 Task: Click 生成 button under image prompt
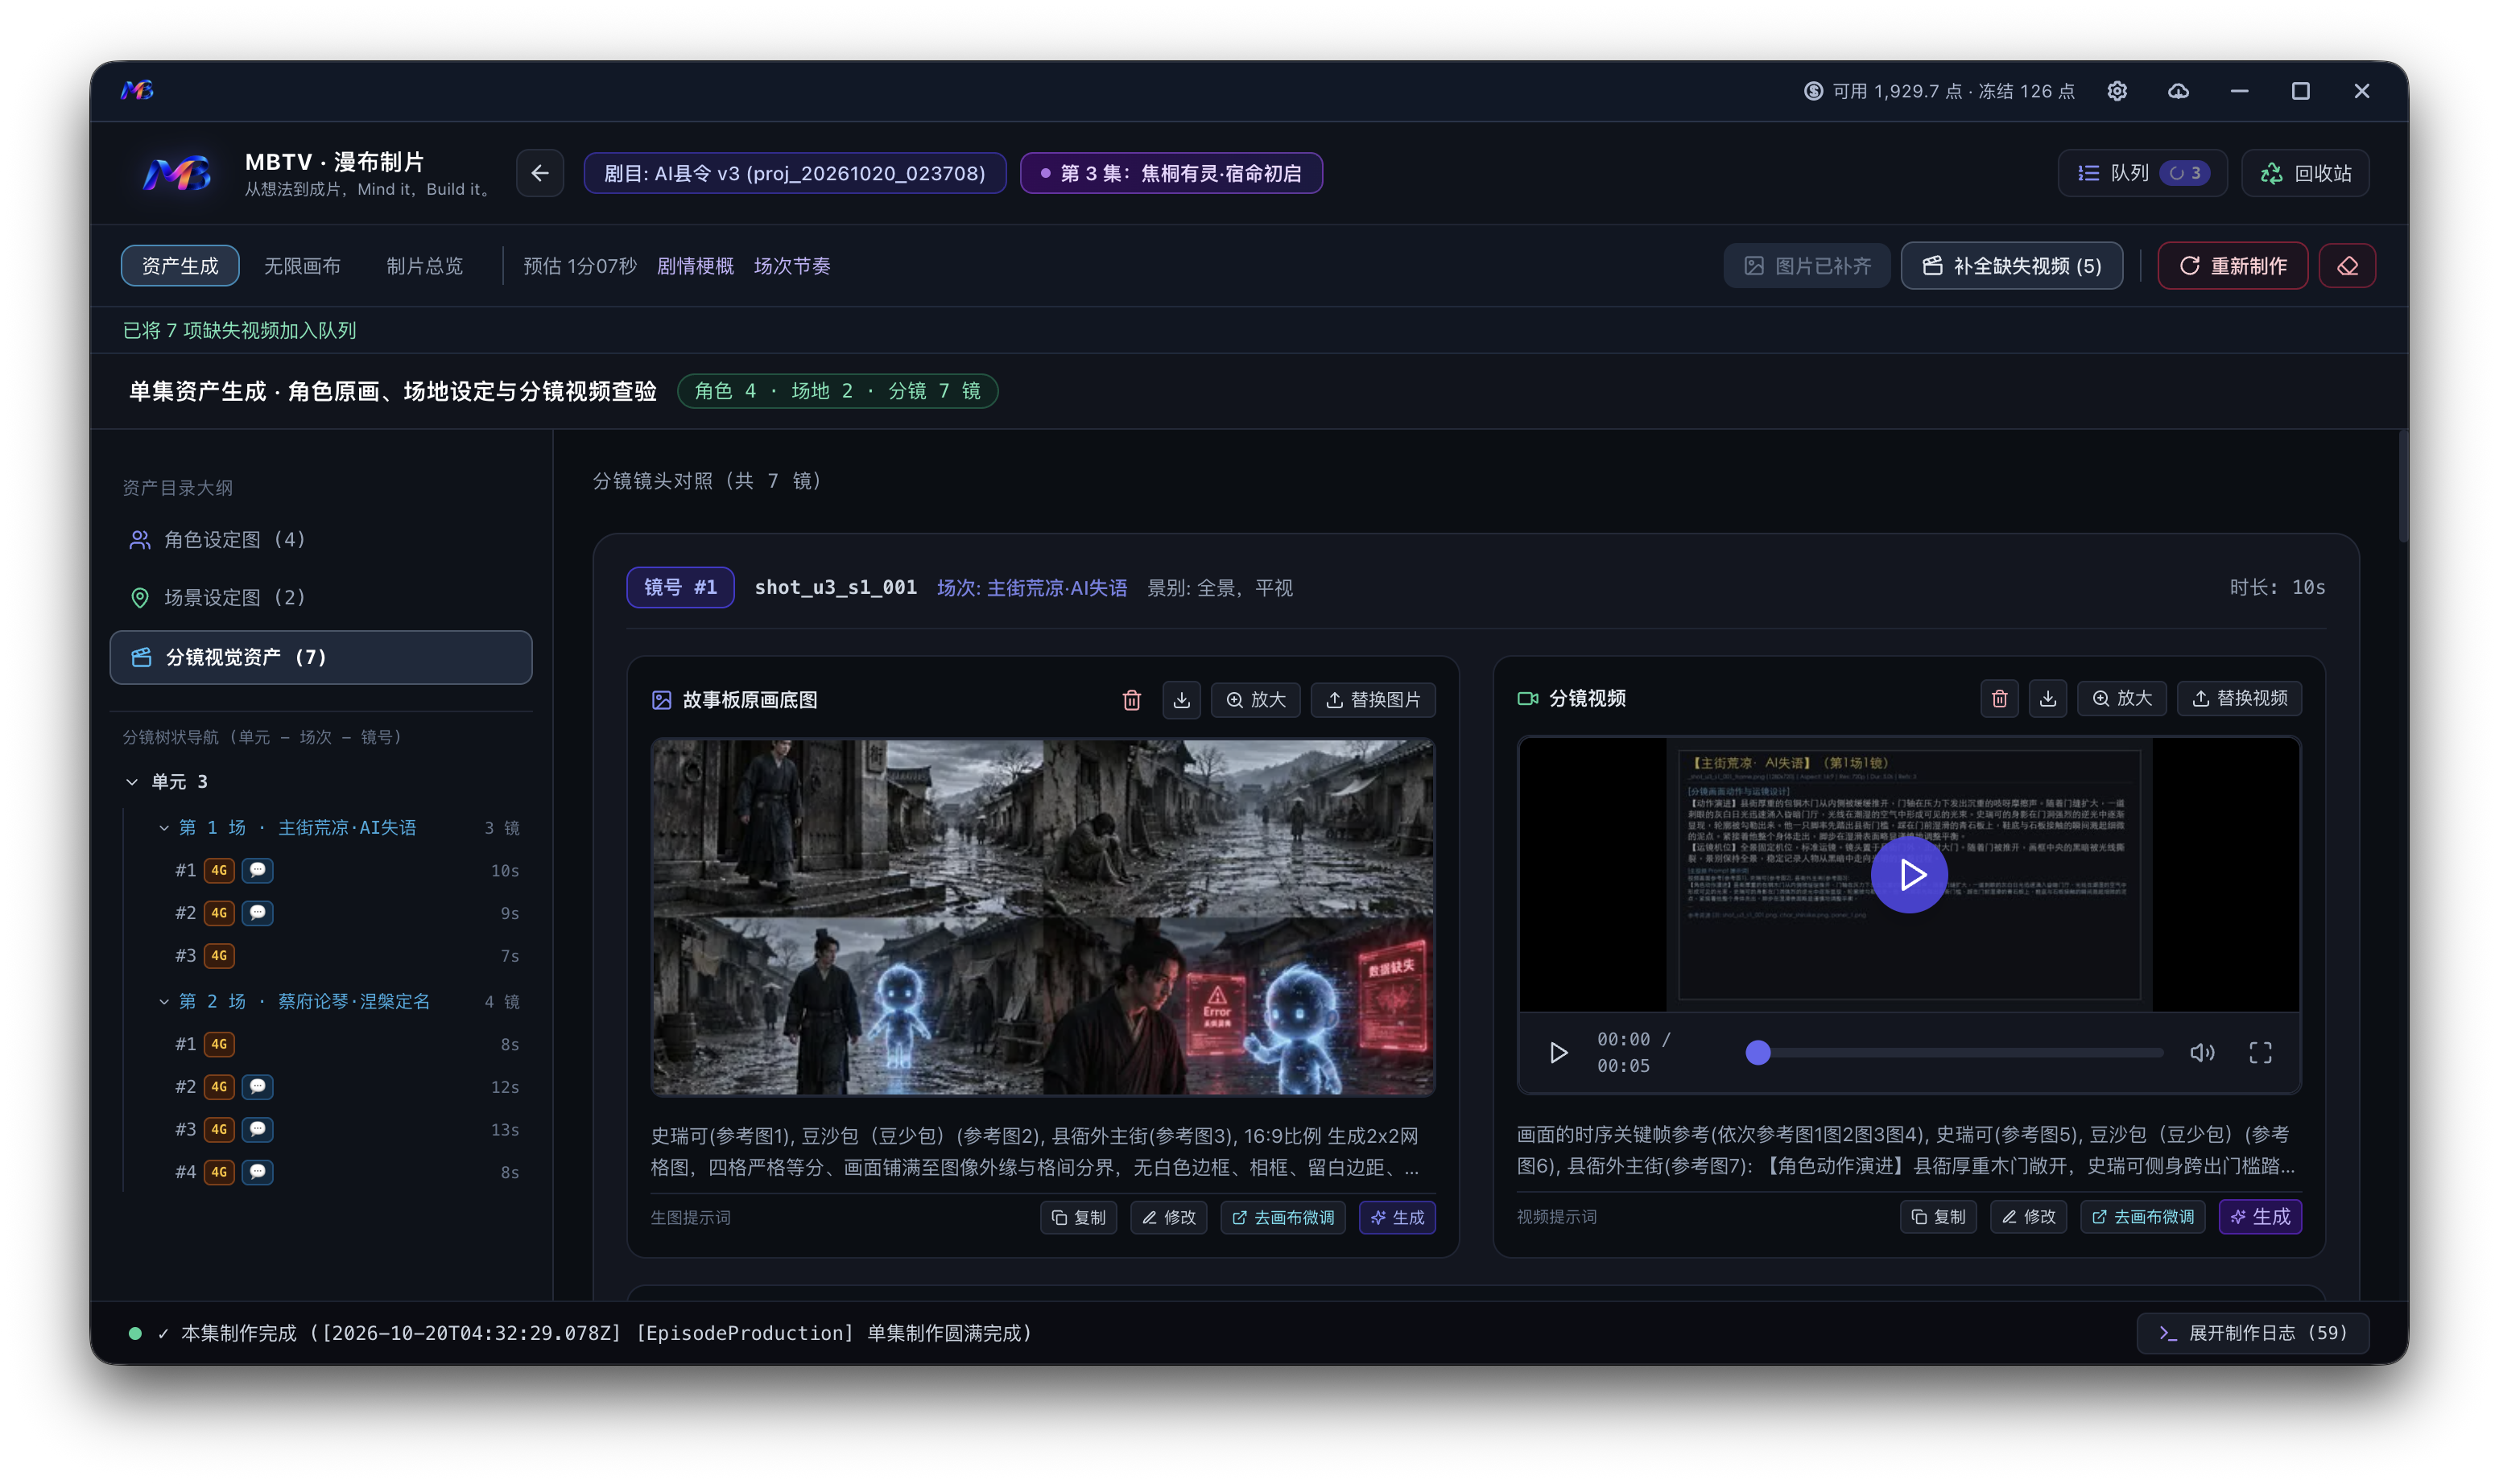1397,1218
